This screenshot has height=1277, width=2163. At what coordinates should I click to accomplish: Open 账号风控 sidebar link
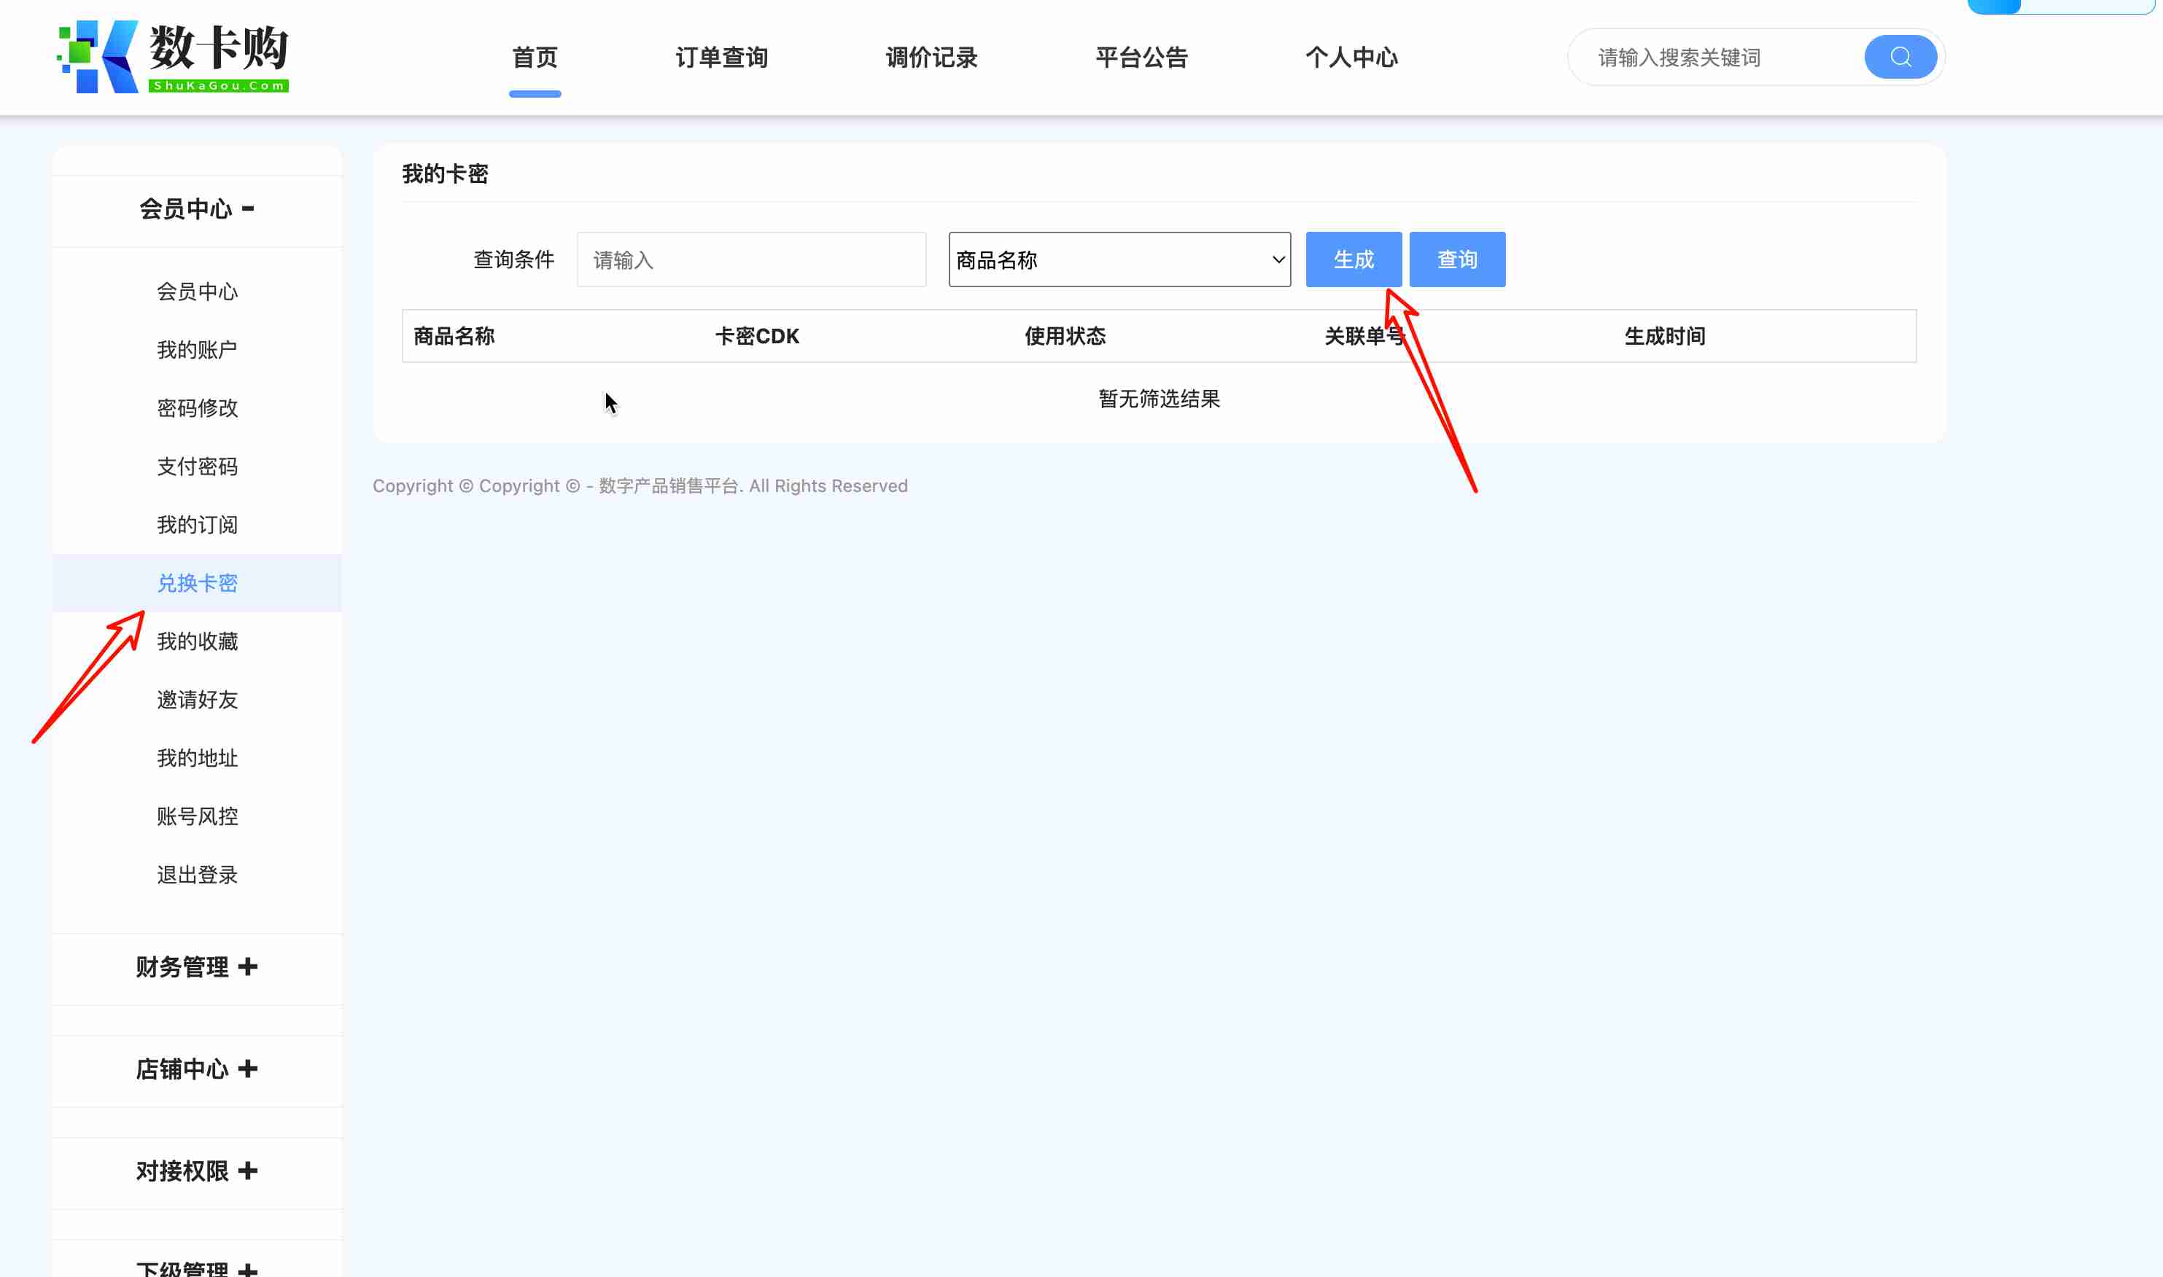coord(197,816)
